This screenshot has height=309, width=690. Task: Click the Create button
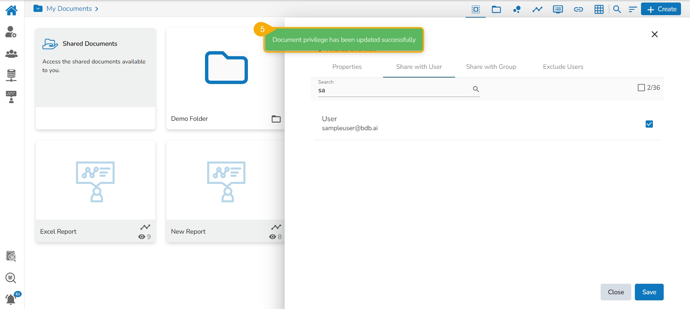(661, 9)
